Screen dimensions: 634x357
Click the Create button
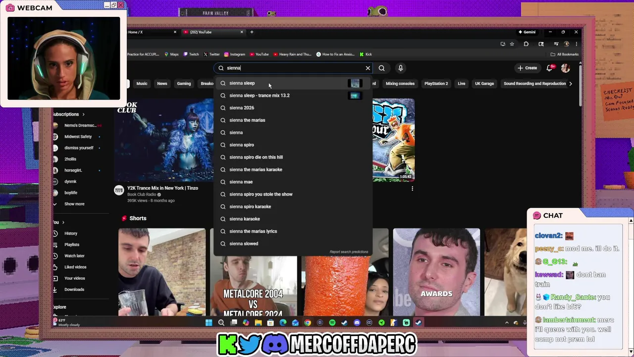pos(527,68)
